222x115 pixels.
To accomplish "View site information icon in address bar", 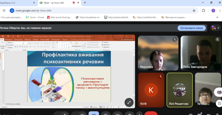I will [x=12, y=11].
